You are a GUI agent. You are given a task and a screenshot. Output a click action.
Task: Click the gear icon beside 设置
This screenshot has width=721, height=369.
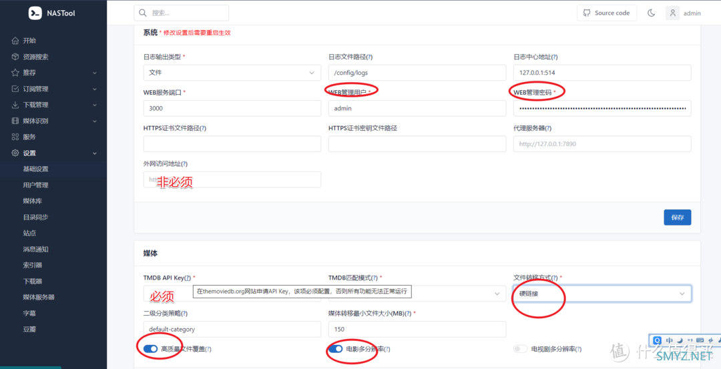[15, 153]
